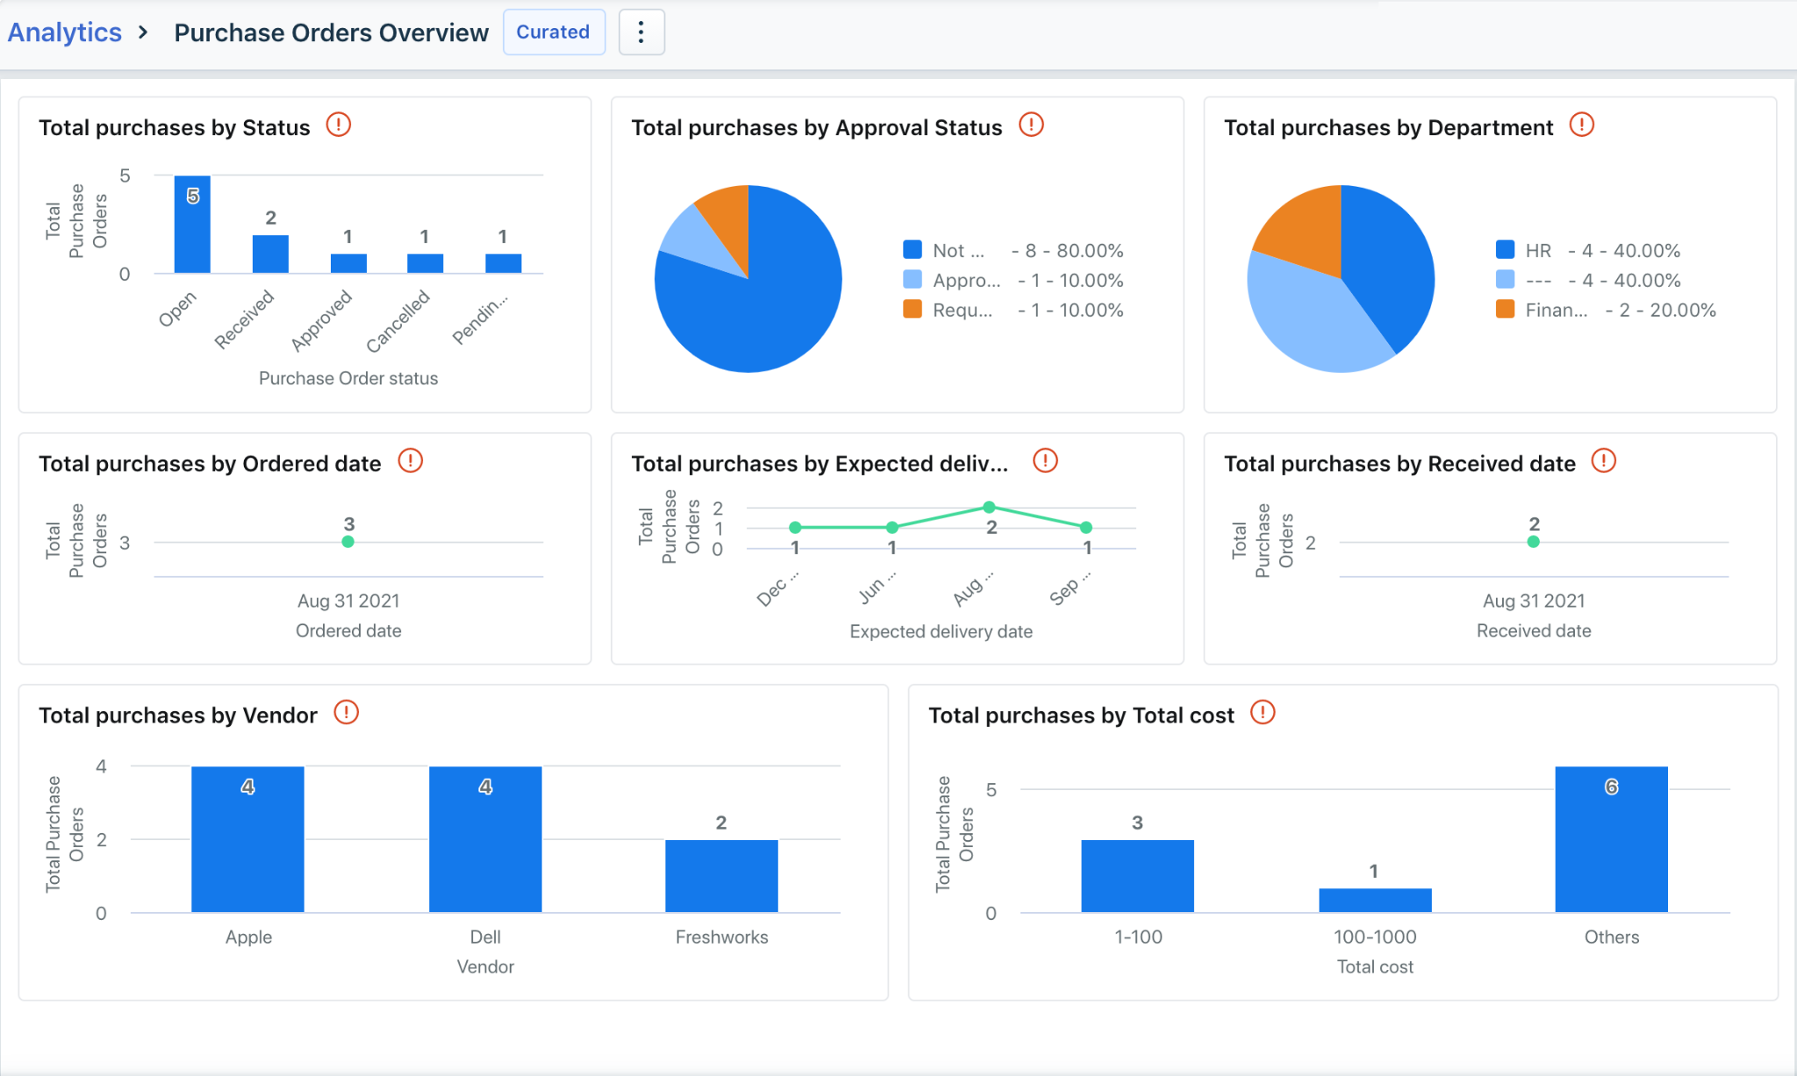Click the Analytics breadcrumb link
Screen dimensions: 1797x1076
(x=65, y=32)
